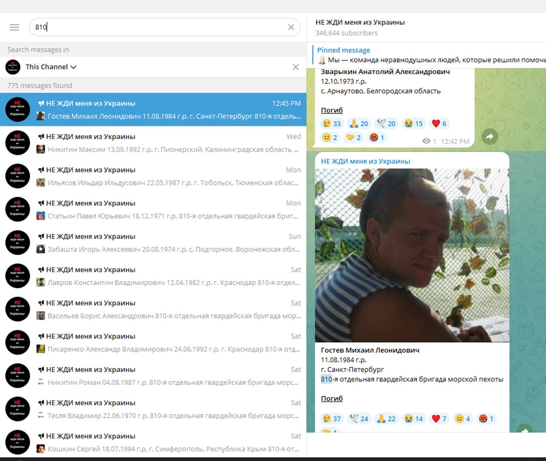
Task: Open the photo of Гостев Михаил
Action: [412, 255]
